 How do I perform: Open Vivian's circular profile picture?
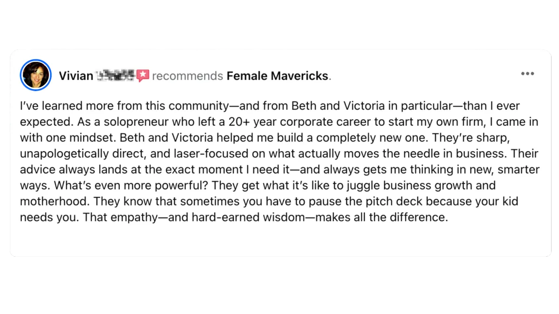tap(35, 75)
